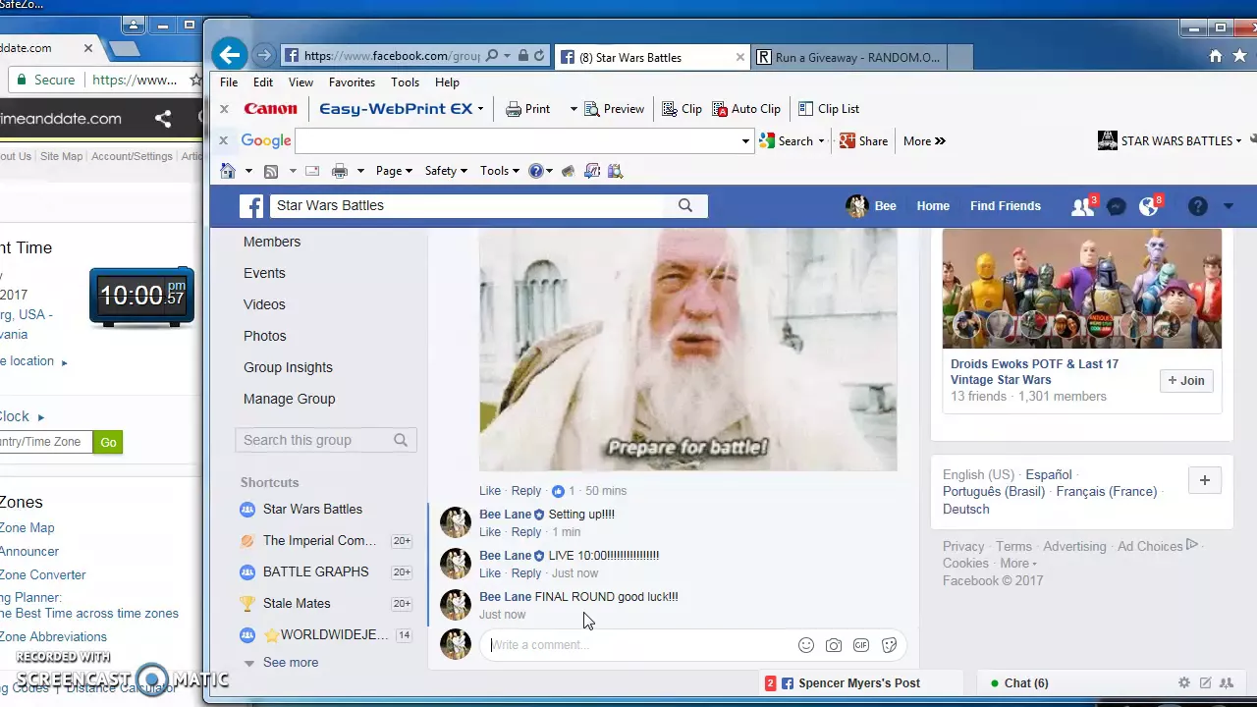Click the command bar printer icon
This screenshot has height=707, width=1257.
coord(340,171)
